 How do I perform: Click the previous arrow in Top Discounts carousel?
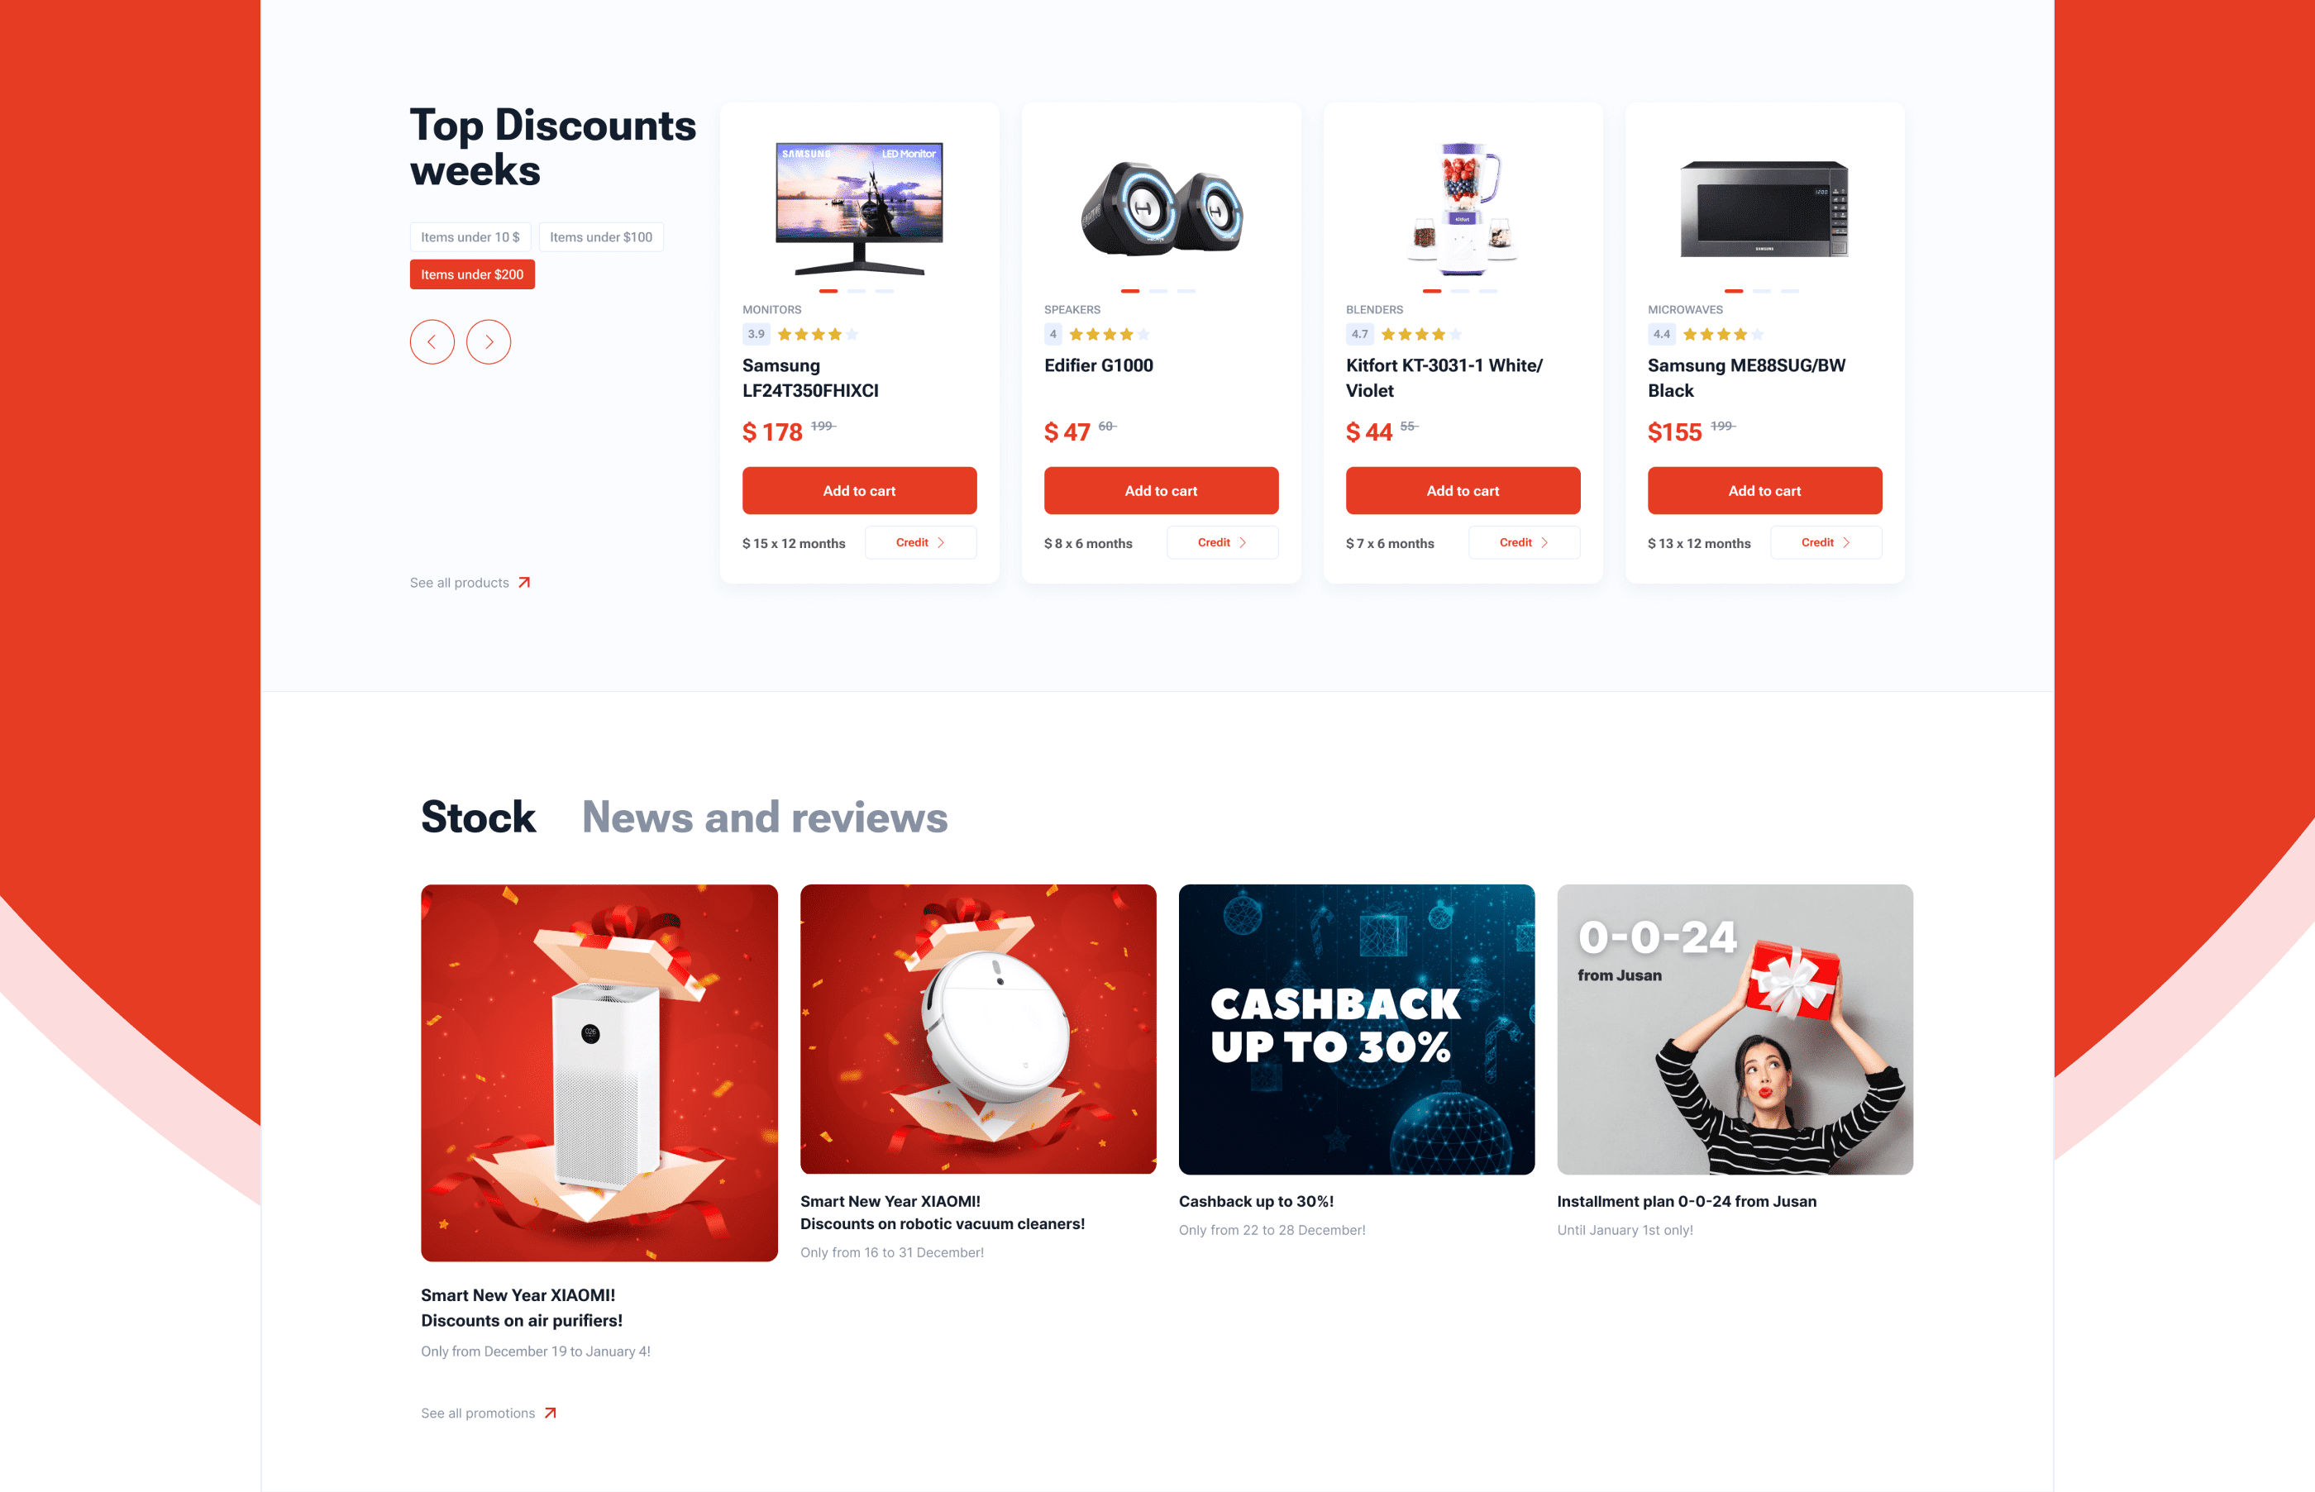[x=432, y=342]
